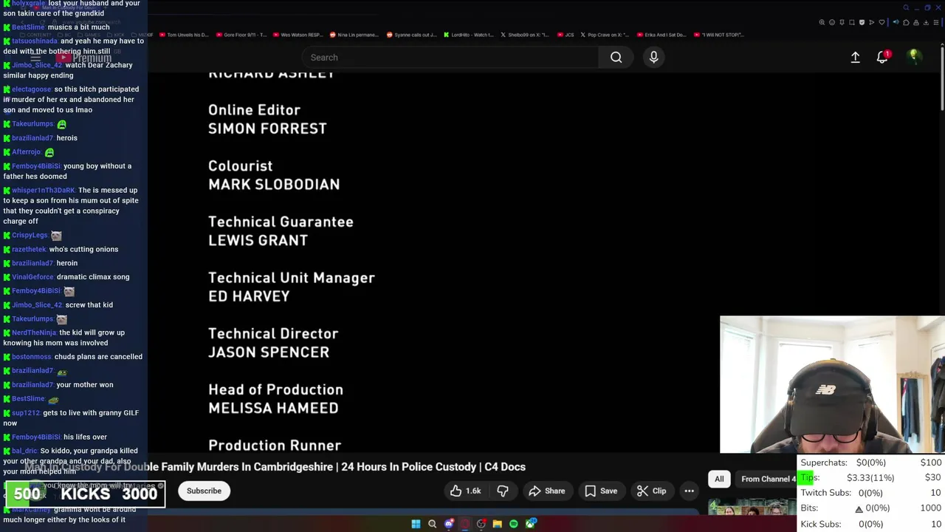
Task: Click chat username VinalGeforce
Action: coord(33,277)
